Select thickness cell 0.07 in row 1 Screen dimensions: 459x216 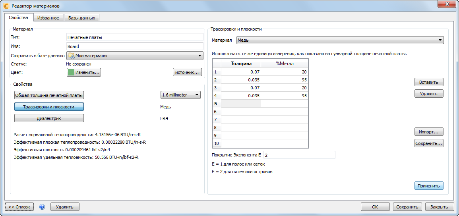click(x=241, y=71)
